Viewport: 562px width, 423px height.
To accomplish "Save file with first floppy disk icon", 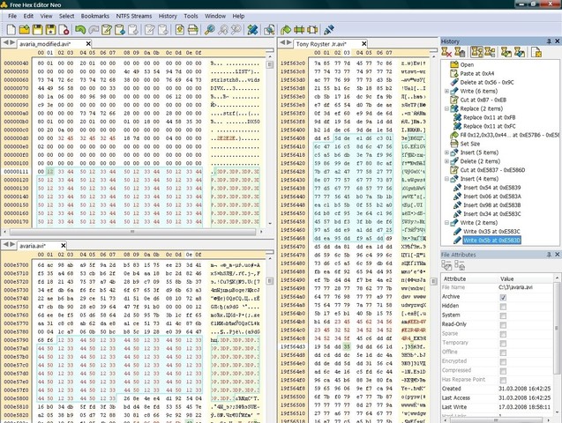I will click(x=38, y=30).
